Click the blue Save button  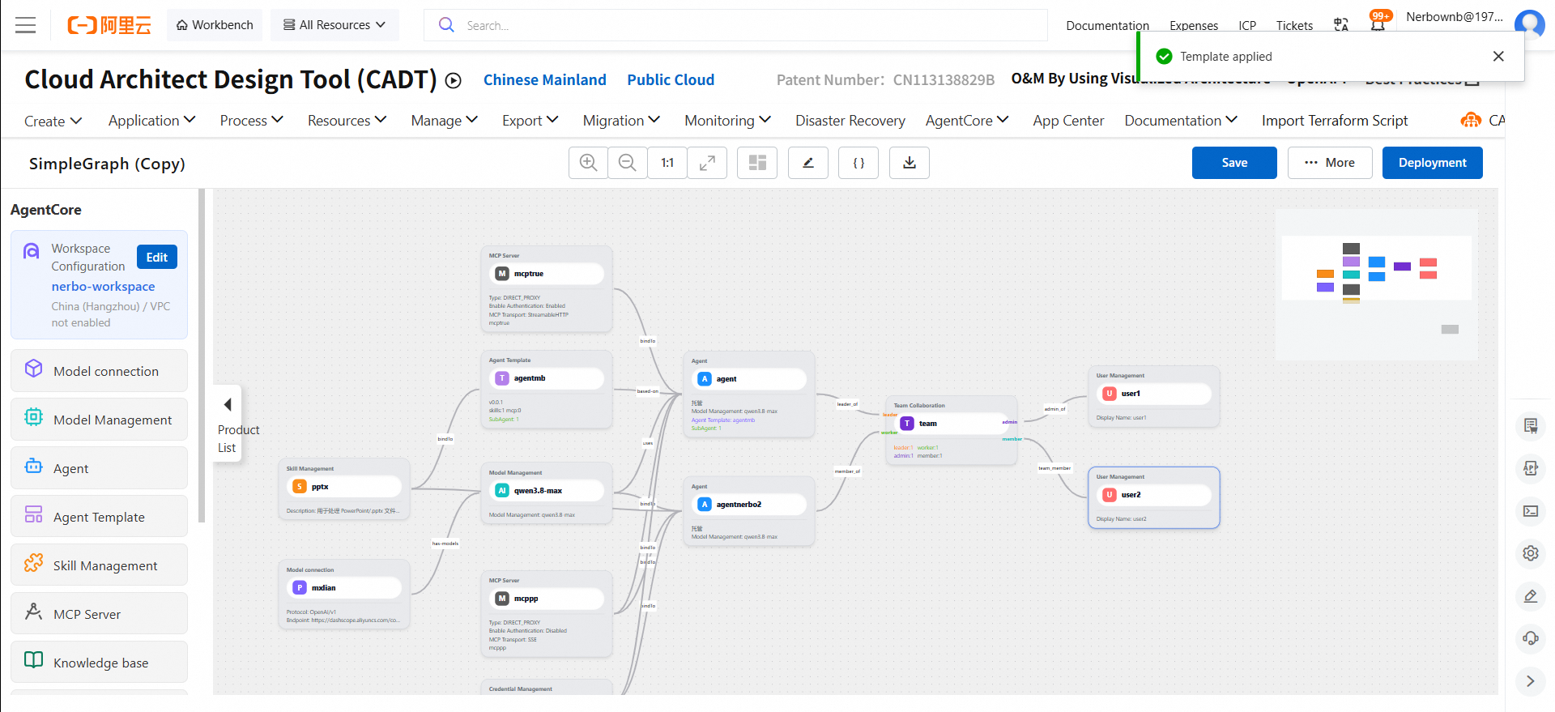pos(1234,163)
